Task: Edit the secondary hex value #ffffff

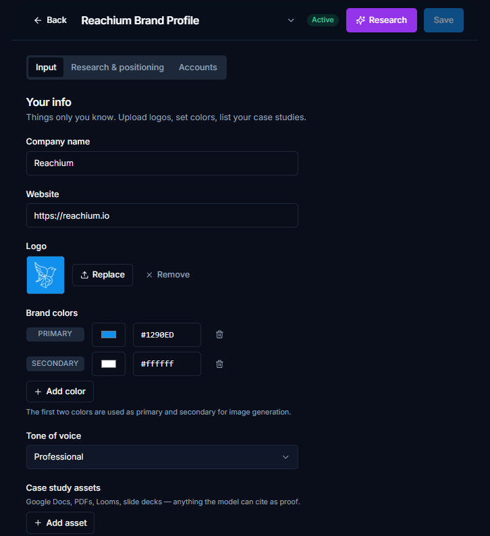Action: pyautogui.click(x=167, y=364)
